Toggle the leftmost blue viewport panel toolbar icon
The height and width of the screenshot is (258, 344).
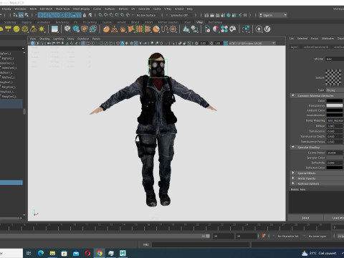(32, 43)
